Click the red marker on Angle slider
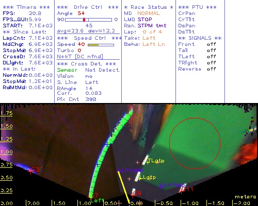258x206 pixels. click(84, 20)
